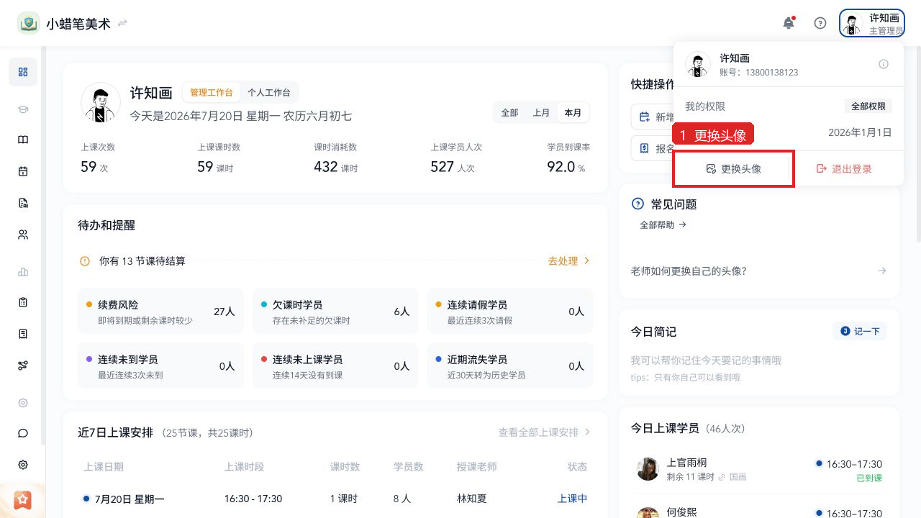Click the 全部权限 badge

pos(868,106)
